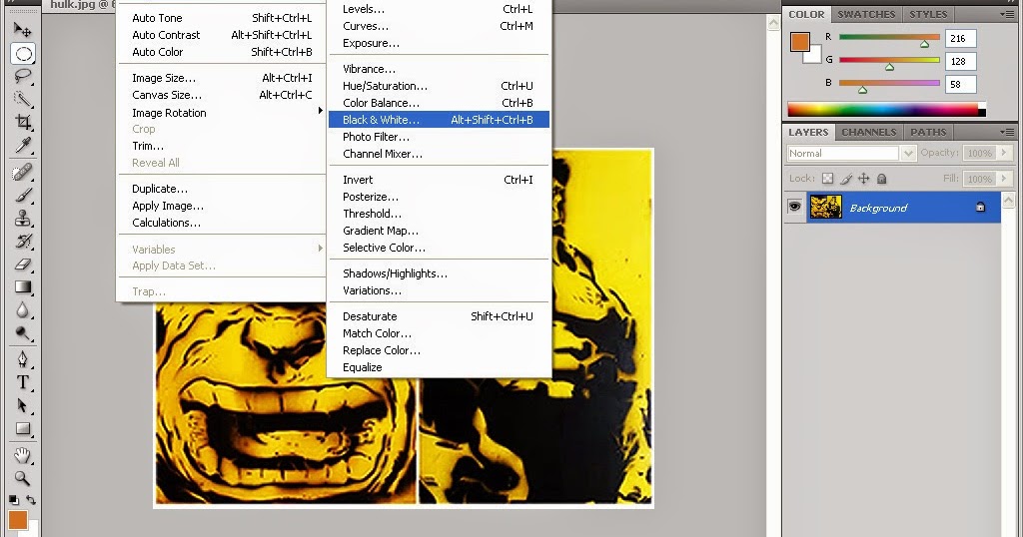Click the R value input field
The width and height of the screenshot is (1023, 537).
tap(960, 39)
